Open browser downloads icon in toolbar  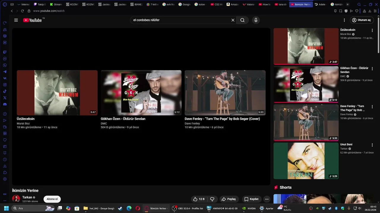[370, 11]
